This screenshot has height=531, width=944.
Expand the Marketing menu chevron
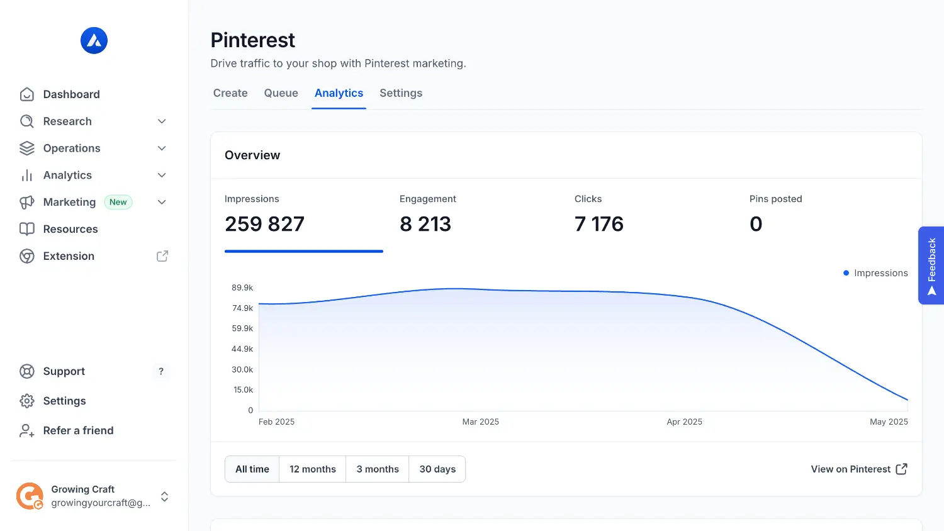162,203
